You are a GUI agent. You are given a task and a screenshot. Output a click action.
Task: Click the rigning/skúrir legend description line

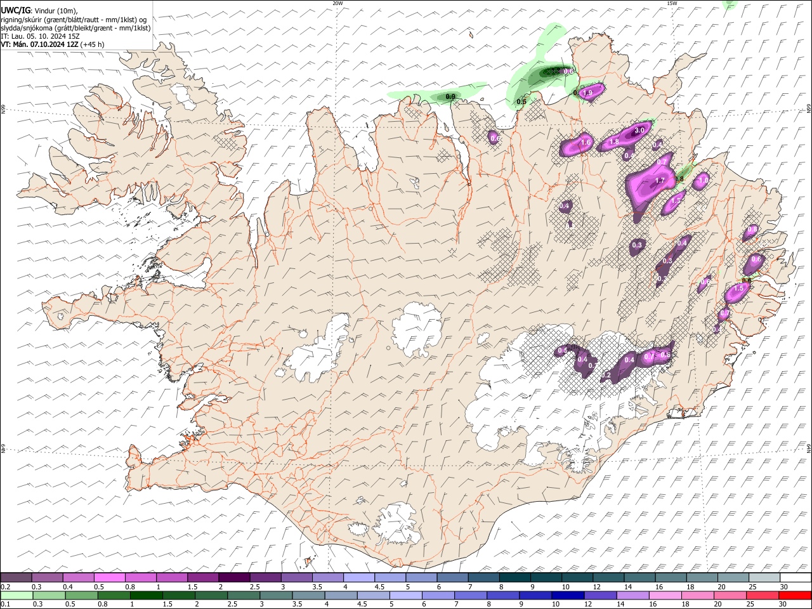tap(74, 19)
